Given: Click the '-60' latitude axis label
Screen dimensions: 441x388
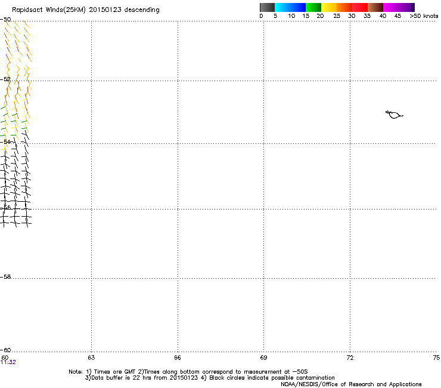Looking at the screenshot, I should tap(5, 350).
